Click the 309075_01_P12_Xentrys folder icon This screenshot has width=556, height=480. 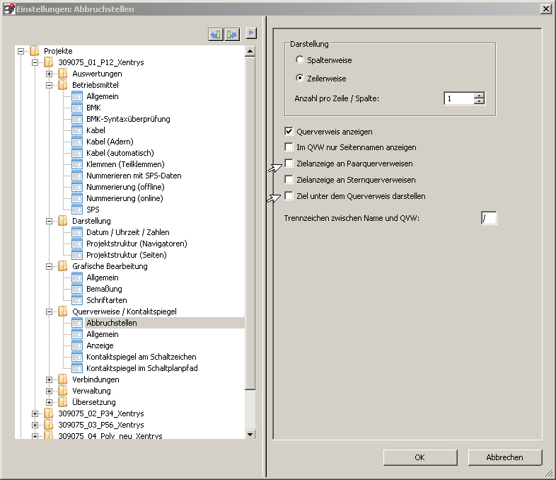click(x=49, y=62)
